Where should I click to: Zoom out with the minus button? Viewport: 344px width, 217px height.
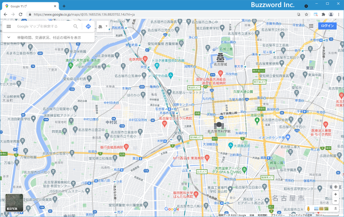coord(335,200)
